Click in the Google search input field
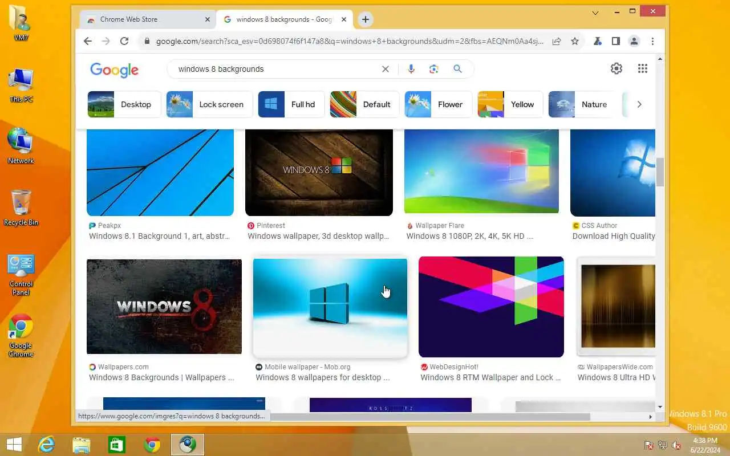The height and width of the screenshot is (456, 730). pyautogui.click(x=274, y=69)
